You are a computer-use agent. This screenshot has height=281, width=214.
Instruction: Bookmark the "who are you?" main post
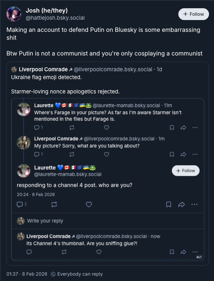(x=169, y=204)
